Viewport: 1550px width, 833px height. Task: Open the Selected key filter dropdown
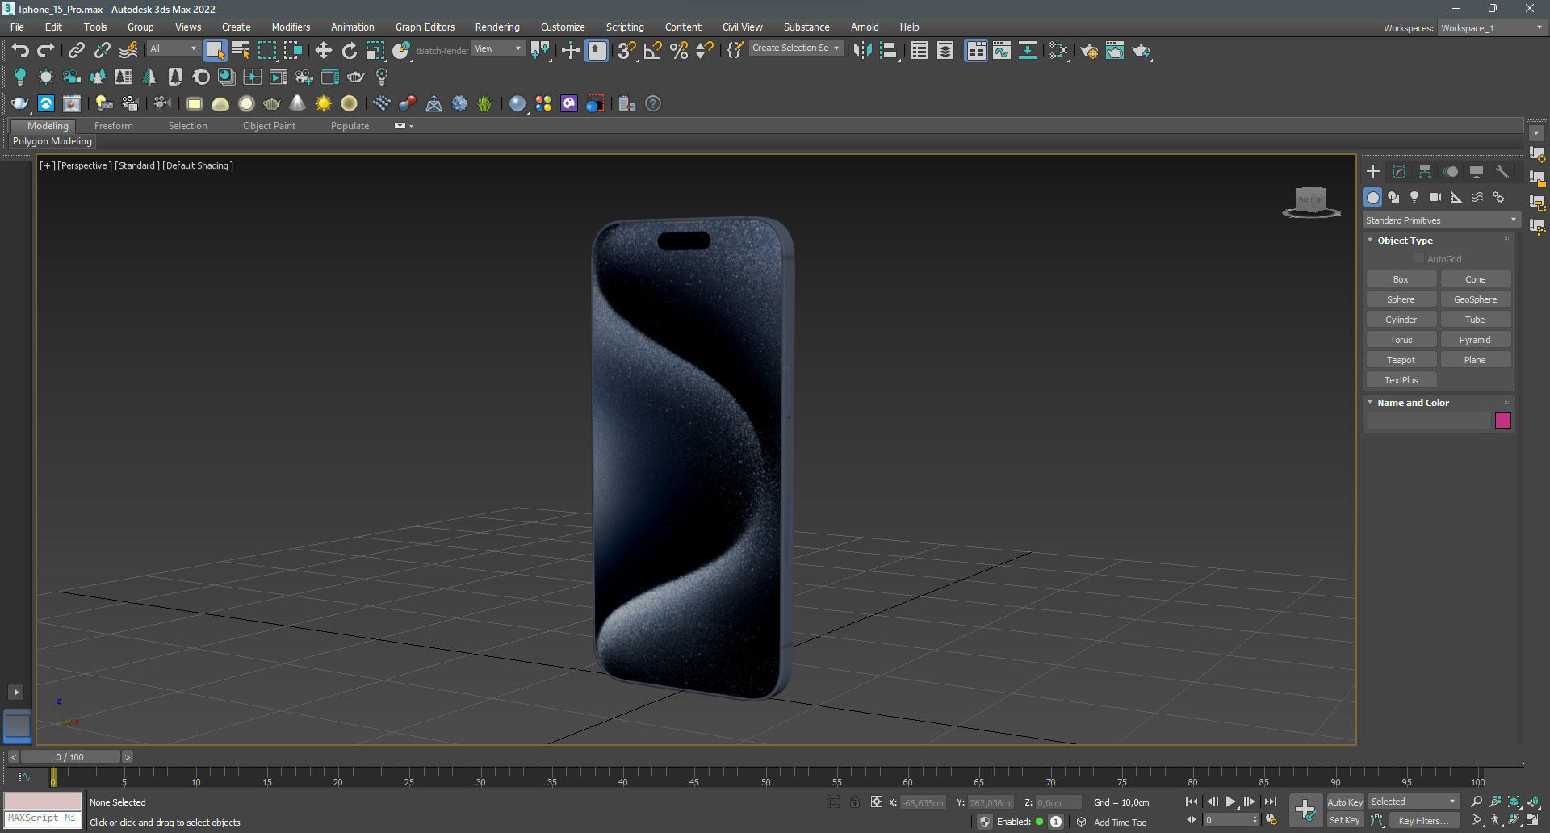[1414, 802]
